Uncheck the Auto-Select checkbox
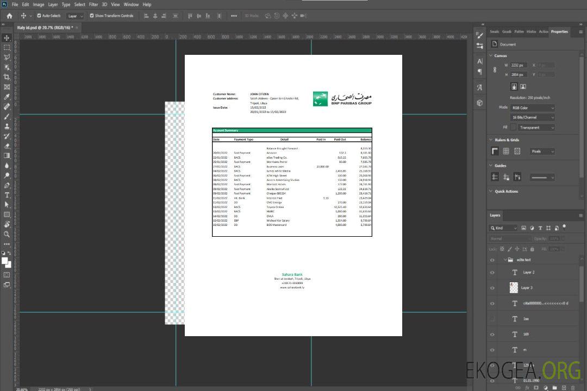 coord(39,16)
